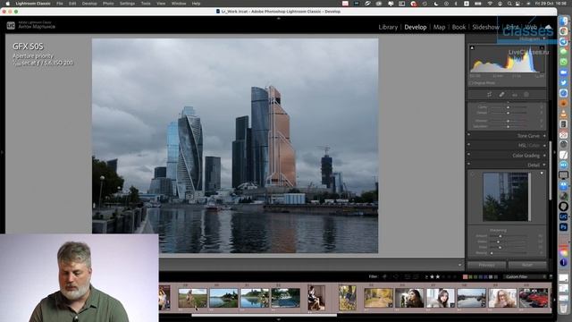Screen dimensions: 572x322
Task: Select the Healing brush tool icon
Action: (x=502, y=95)
